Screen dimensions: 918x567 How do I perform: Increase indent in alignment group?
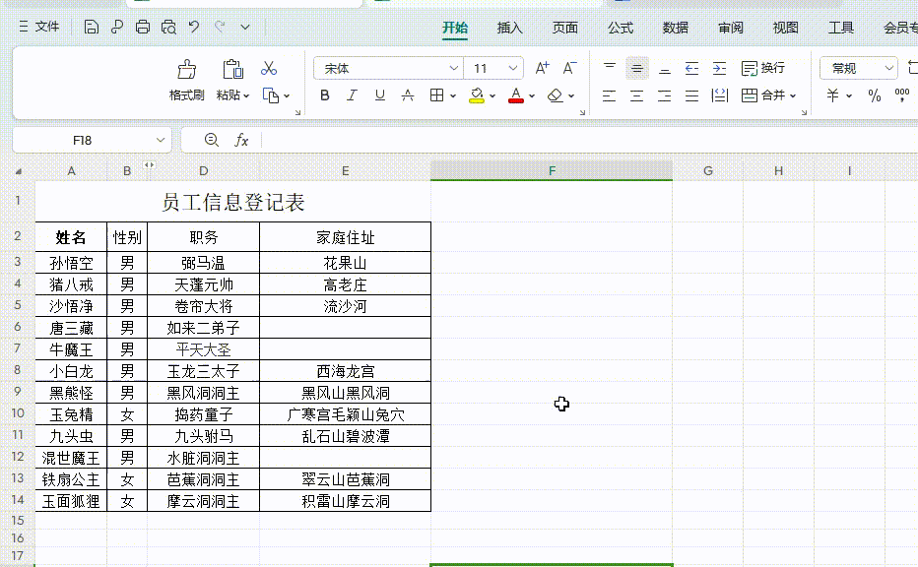[x=719, y=69]
